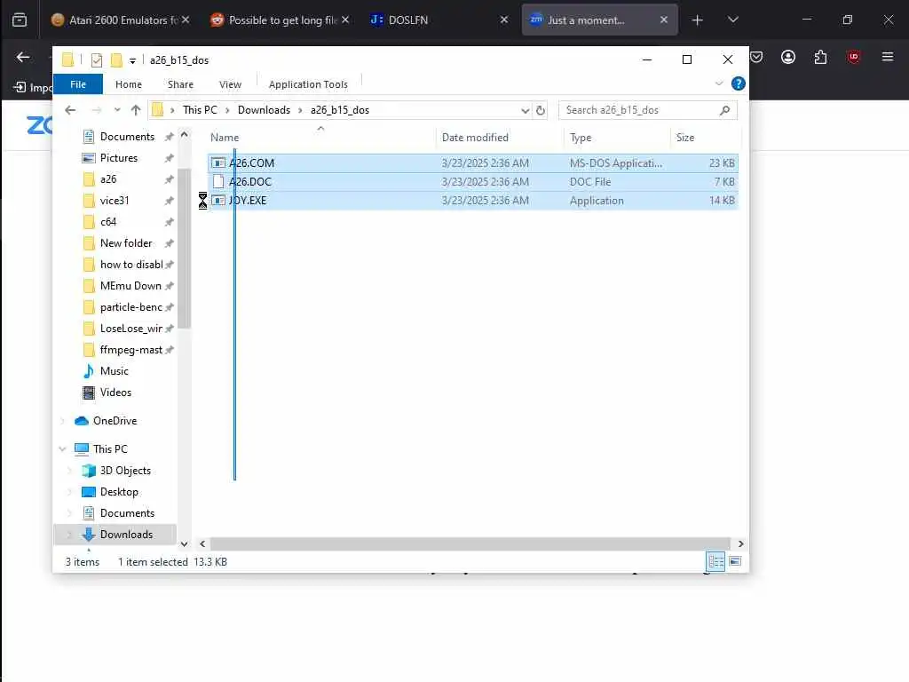Expand the OneDrive tree node

click(63, 421)
